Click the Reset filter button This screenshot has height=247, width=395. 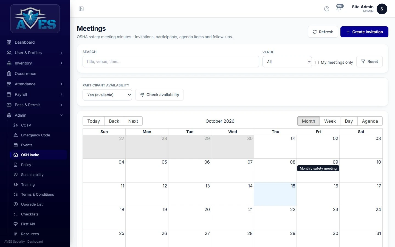point(369,61)
